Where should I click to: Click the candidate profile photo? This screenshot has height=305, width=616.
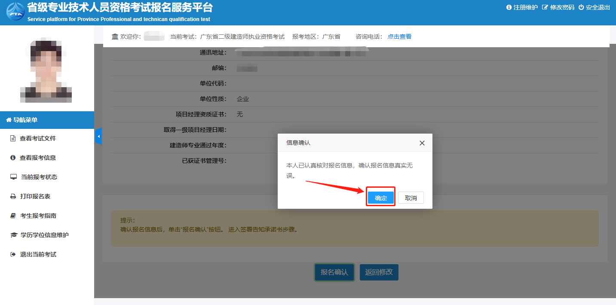(x=46, y=71)
